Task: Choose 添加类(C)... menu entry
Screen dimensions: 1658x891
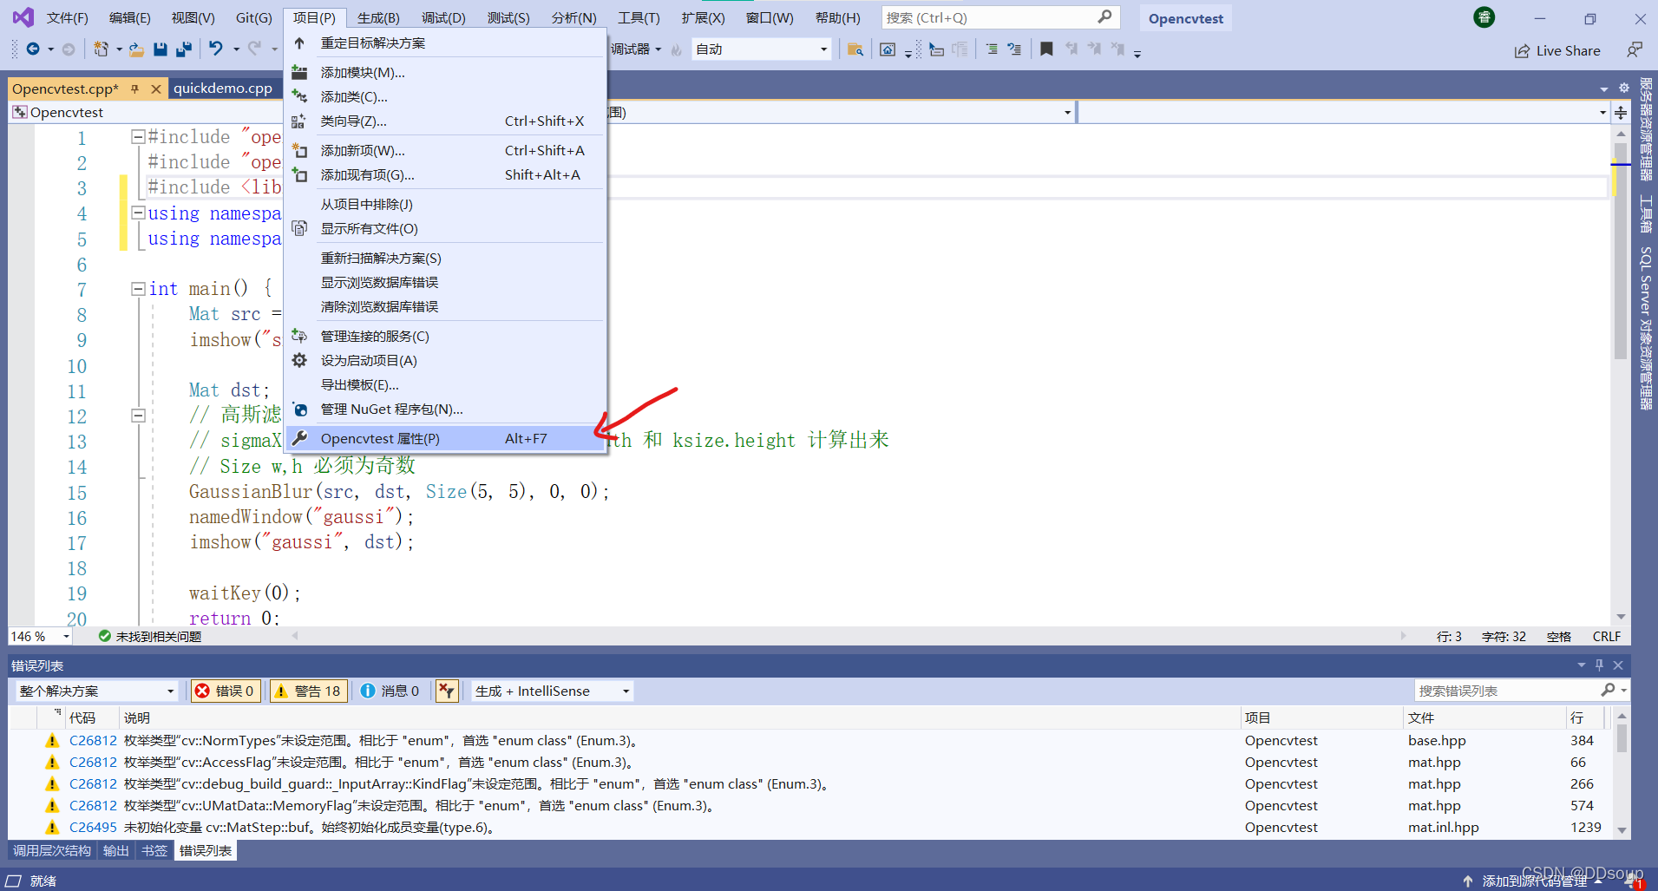Action: point(445,96)
